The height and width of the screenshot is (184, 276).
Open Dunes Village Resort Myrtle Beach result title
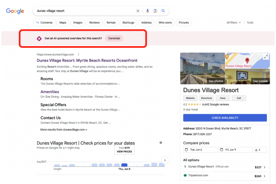(87, 60)
